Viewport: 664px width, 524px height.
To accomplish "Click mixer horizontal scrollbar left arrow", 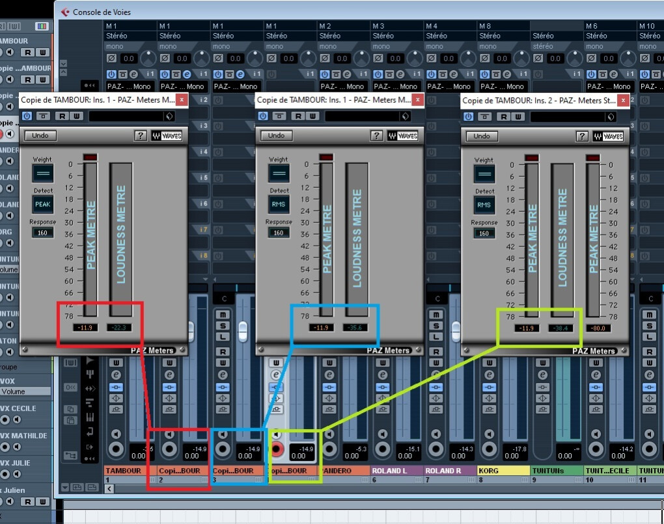I will [109, 489].
